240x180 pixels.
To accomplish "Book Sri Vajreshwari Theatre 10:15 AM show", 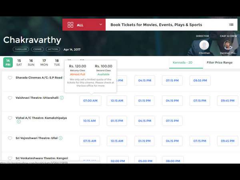I will 117,141.
